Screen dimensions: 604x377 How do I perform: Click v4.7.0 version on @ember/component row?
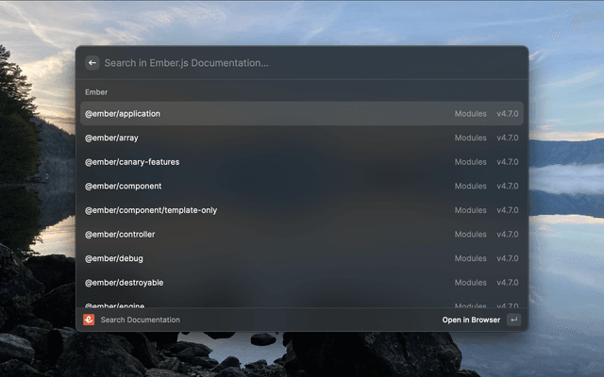[508, 187]
